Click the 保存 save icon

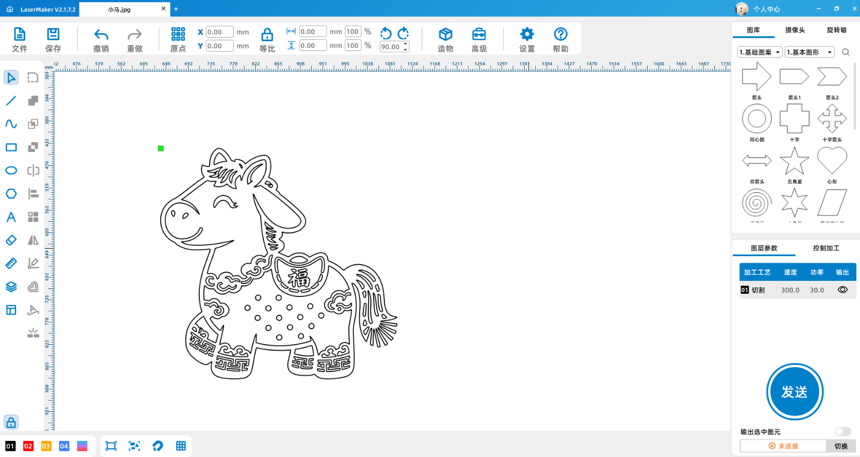click(53, 35)
